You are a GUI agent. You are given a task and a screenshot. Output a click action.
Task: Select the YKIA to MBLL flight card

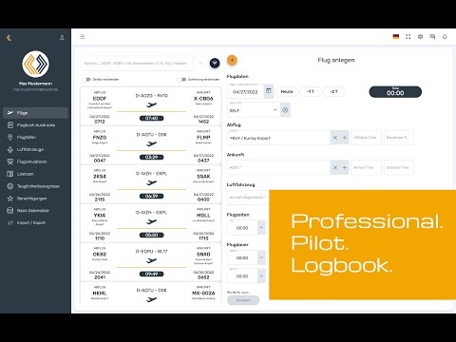(151, 223)
